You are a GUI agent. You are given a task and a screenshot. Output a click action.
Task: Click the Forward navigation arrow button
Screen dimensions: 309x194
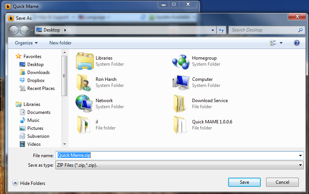click(x=25, y=30)
